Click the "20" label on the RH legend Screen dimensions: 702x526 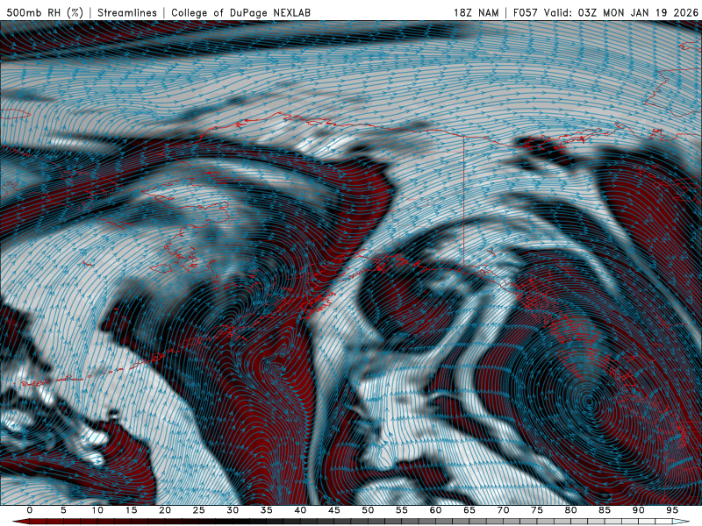point(165,510)
